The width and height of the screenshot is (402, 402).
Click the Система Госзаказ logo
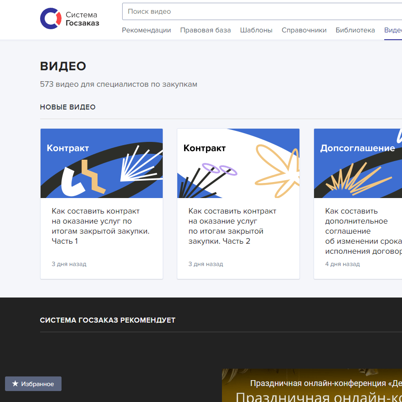point(69,19)
